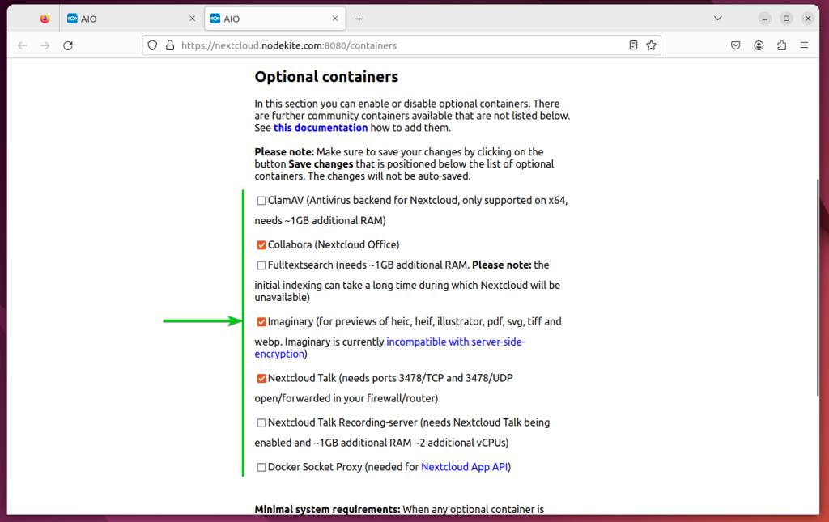
Task: Open the Firefox hamburger menu
Action: [x=804, y=45]
